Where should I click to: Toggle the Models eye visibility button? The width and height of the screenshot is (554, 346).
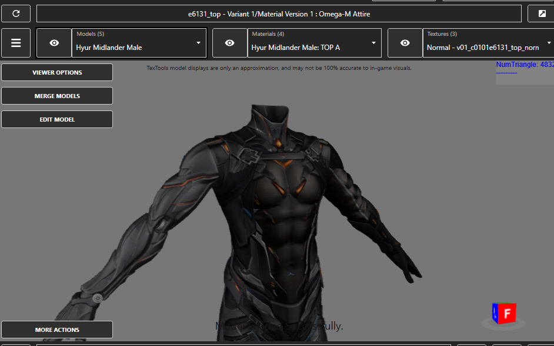tap(54, 43)
